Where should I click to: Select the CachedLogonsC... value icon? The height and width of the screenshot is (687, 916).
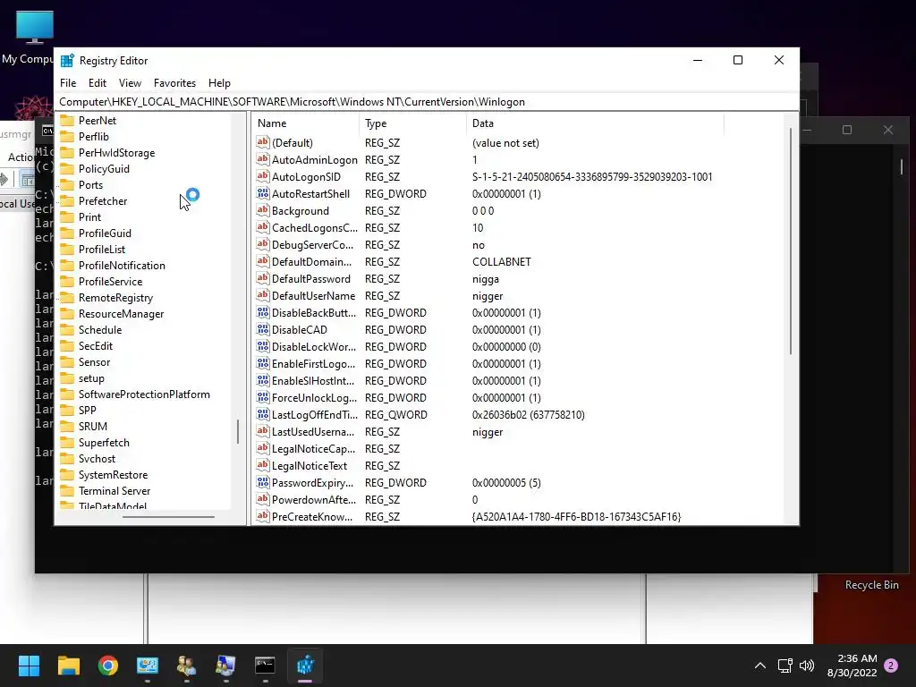click(263, 227)
